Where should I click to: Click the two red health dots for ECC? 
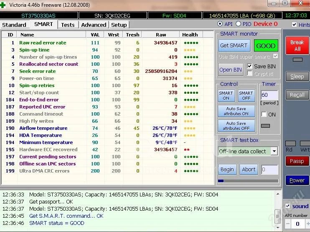click(x=187, y=150)
